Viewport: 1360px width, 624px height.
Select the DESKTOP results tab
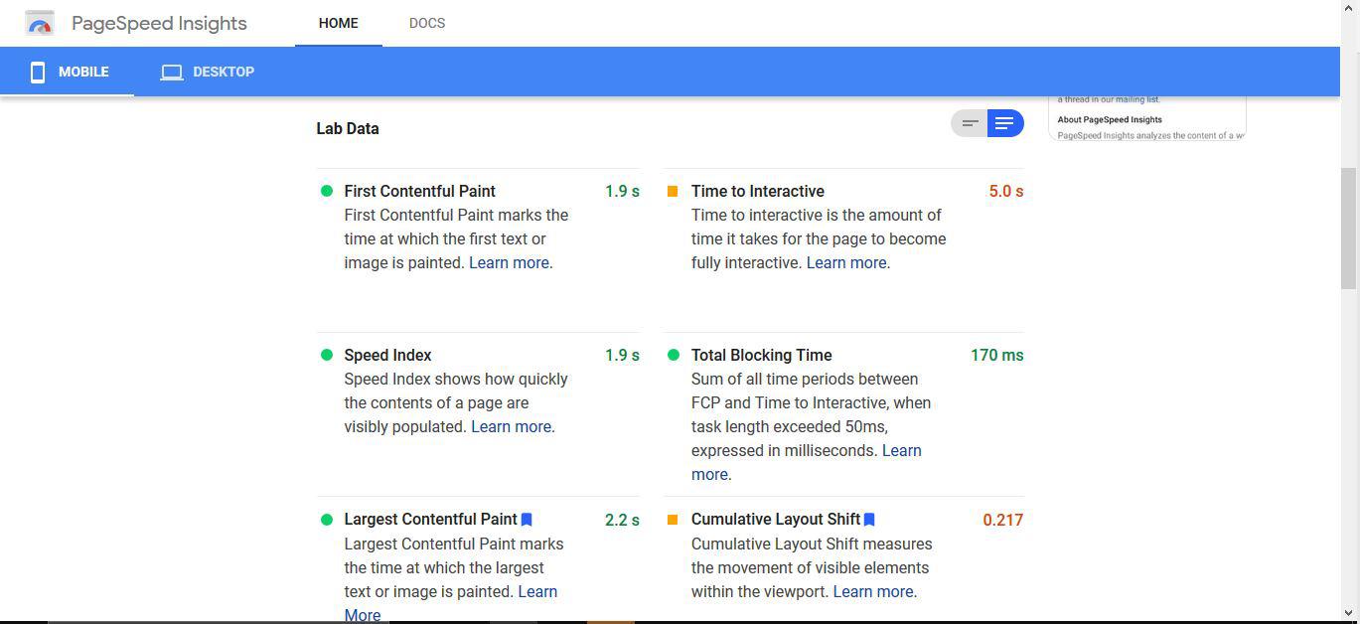click(208, 72)
